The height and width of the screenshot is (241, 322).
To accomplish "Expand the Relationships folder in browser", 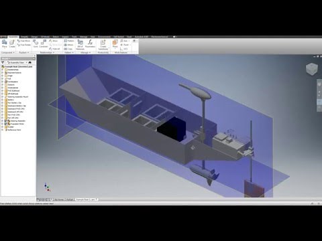I will tap(3, 70).
